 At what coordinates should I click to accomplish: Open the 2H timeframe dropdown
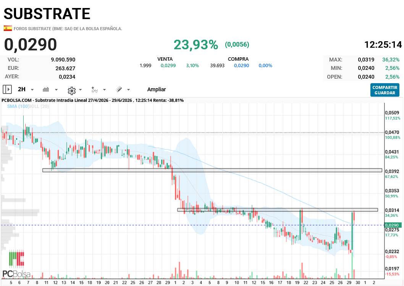[x=26, y=89]
